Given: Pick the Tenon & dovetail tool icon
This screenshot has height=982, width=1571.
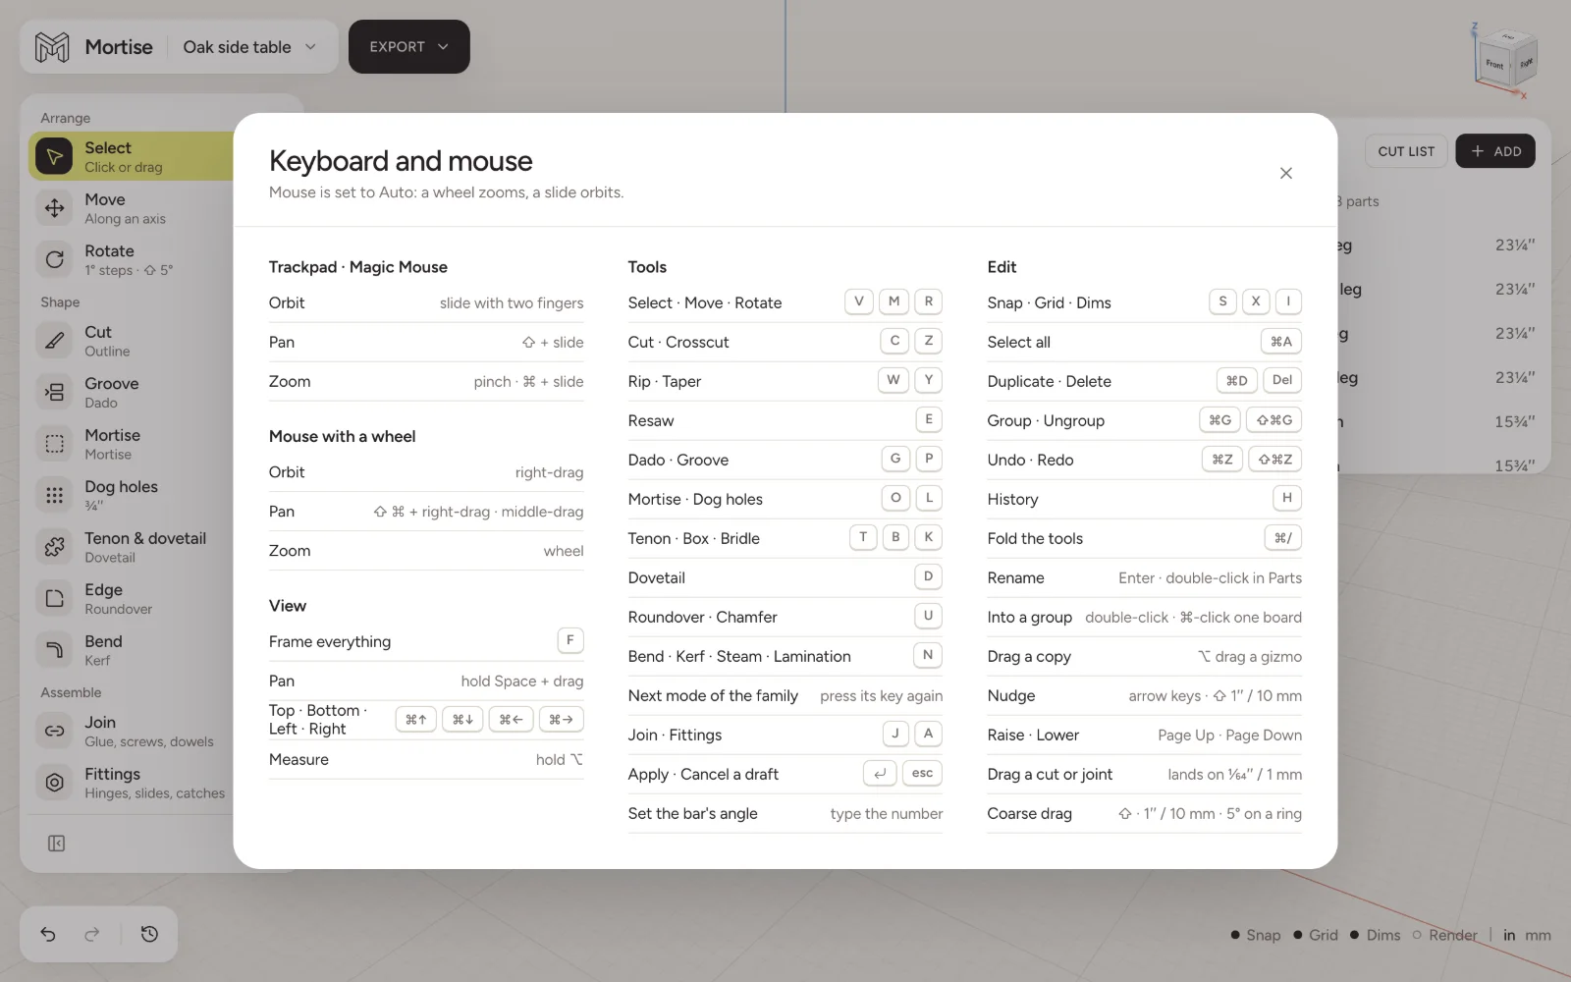Looking at the screenshot, I should coord(55,547).
